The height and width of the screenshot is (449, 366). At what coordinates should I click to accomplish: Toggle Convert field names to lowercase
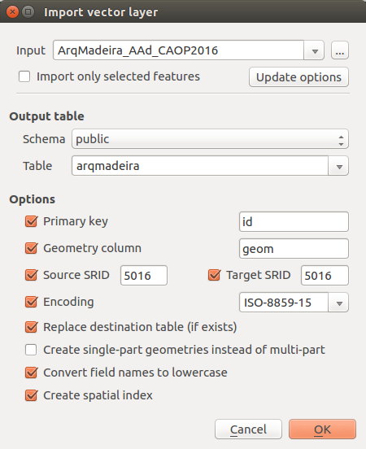tap(31, 373)
